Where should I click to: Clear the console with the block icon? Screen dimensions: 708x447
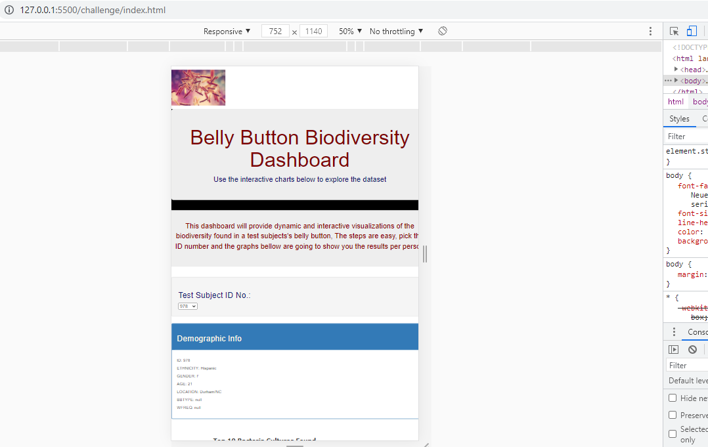(x=692, y=349)
